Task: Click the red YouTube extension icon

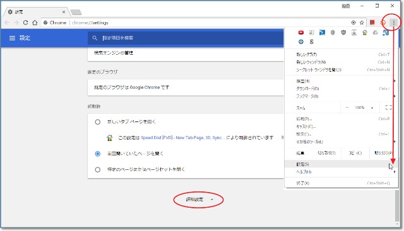Action: coord(300,32)
